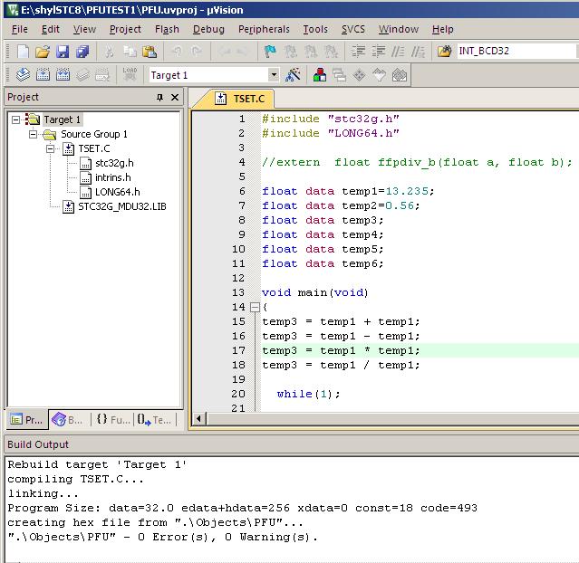Open the View menu
Screen dimensions: 579x563
click(84, 29)
